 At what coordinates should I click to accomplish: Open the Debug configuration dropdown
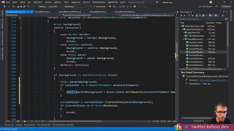[x=43, y=7]
